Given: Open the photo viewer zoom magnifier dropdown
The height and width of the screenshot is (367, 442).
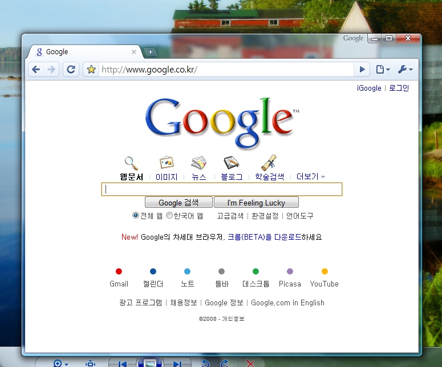Looking at the screenshot, I should [x=60, y=364].
